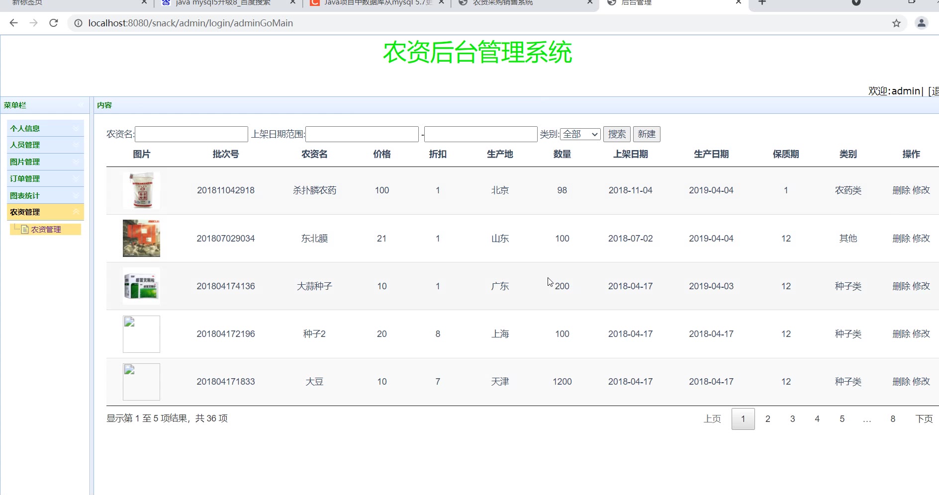The width and height of the screenshot is (939, 495).
Task: Collapse the 菜单栏 panel with its arrow icon
Action: tap(81, 105)
